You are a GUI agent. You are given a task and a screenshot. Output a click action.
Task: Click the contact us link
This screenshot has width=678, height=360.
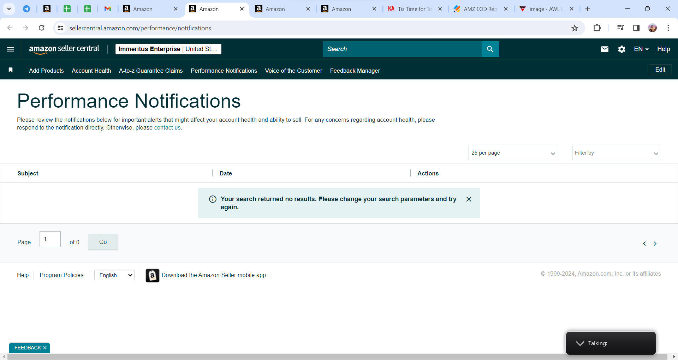pyautogui.click(x=167, y=128)
